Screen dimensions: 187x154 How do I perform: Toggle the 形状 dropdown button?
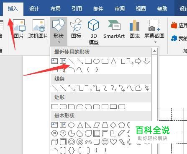point(59,31)
